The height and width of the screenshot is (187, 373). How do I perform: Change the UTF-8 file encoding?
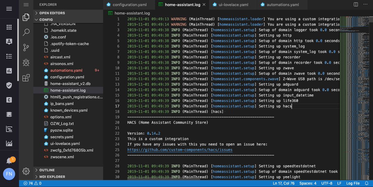point(327,183)
